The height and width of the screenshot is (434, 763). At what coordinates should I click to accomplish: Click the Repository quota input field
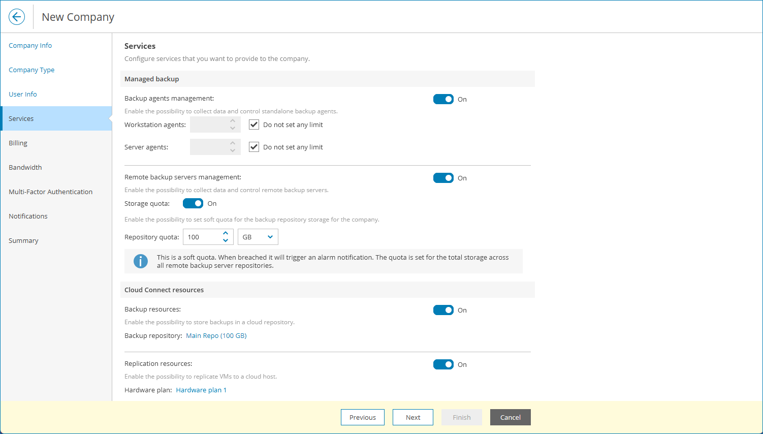203,237
